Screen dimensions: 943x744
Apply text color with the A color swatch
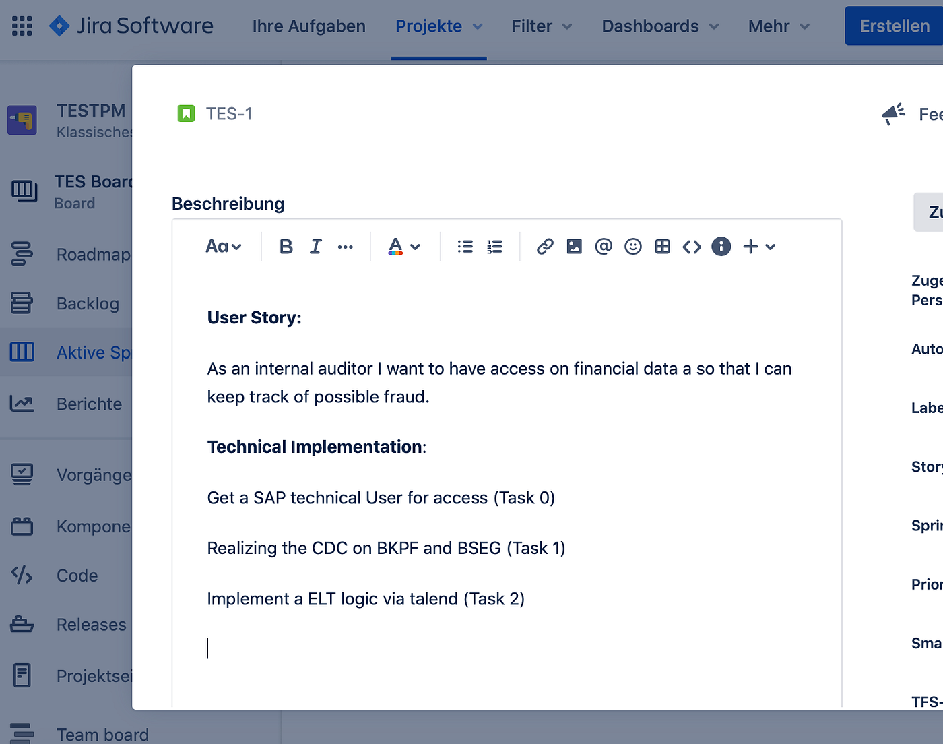pyautogui.click(x=395, y=247)
